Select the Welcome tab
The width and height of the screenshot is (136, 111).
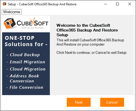pyautogui.click(x=12, y=12)
